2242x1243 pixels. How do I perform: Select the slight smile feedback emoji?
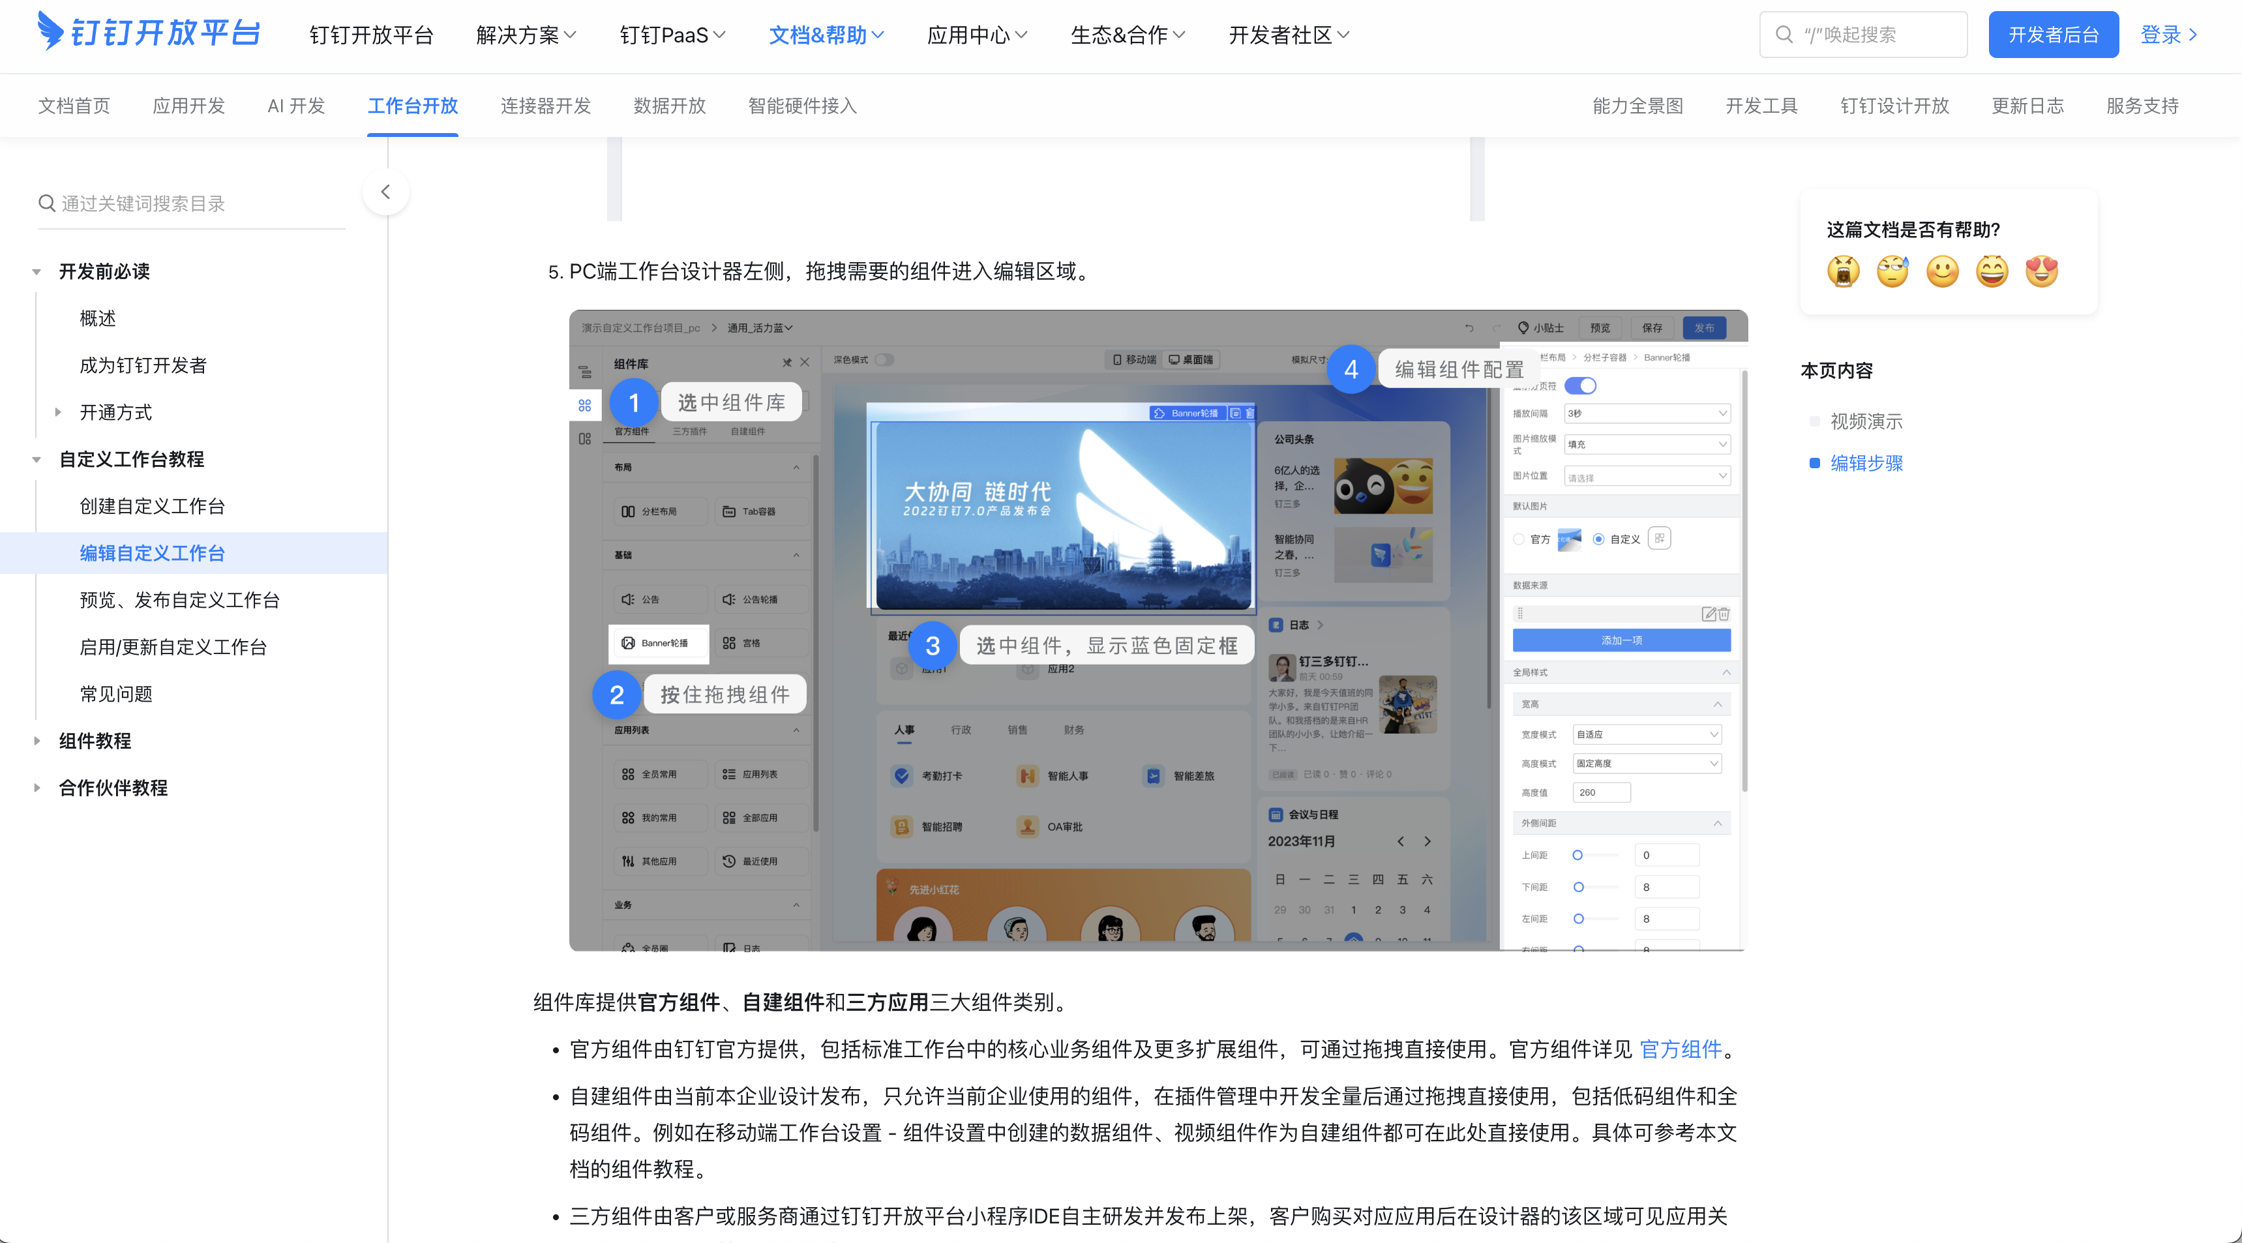1943,271
